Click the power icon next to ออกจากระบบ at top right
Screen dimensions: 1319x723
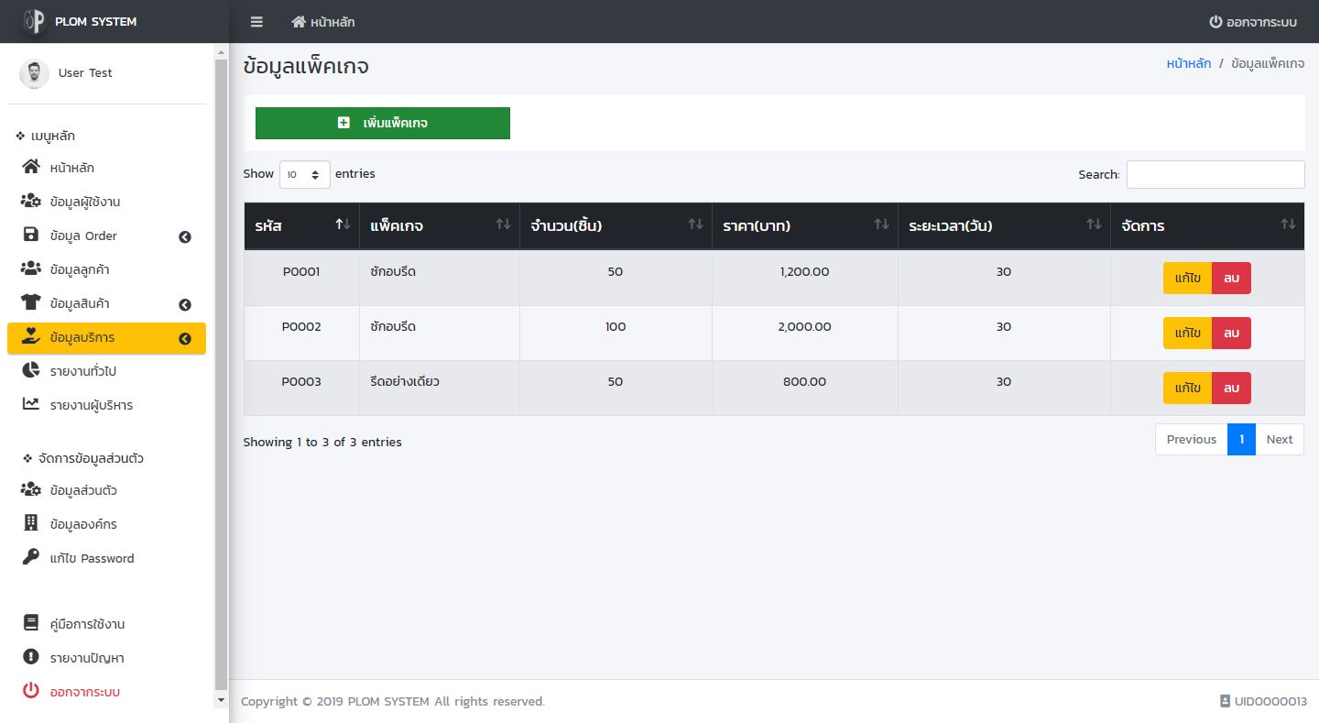click(1215, 22)
